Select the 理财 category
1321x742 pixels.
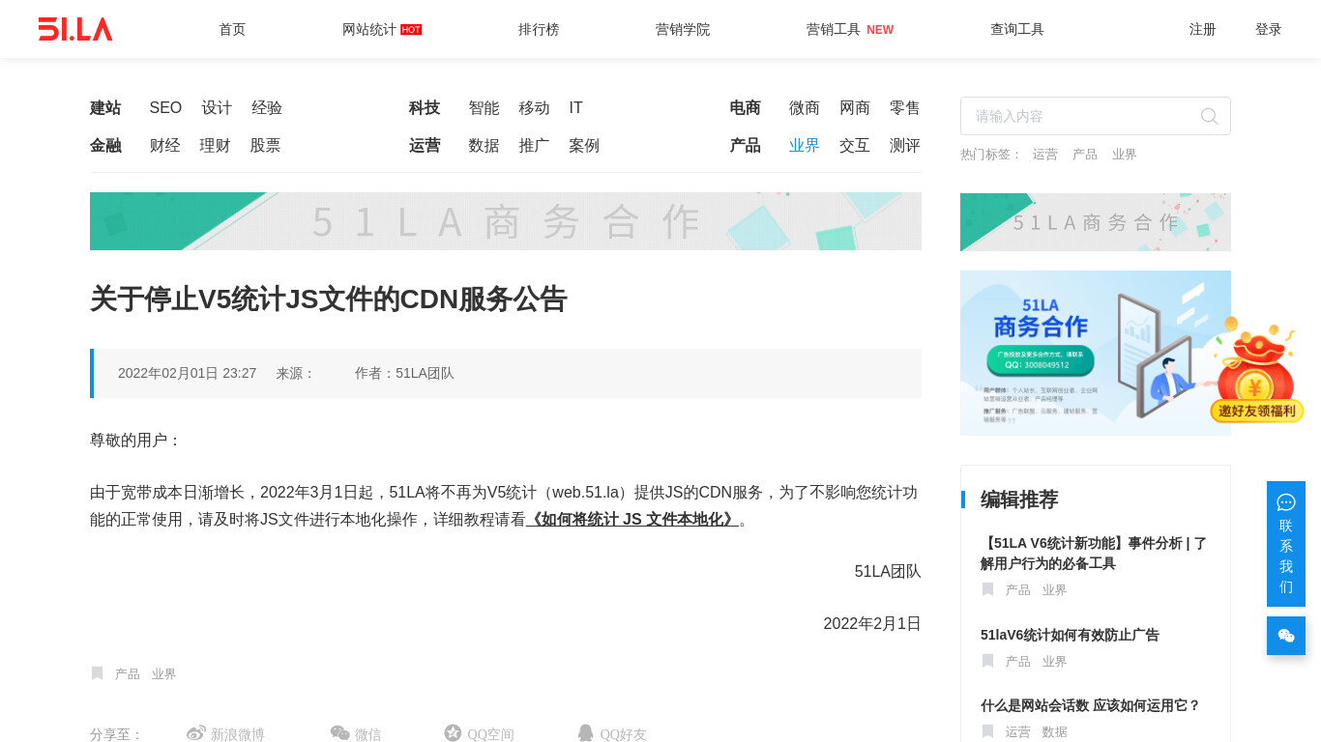(x=215, y=146)
